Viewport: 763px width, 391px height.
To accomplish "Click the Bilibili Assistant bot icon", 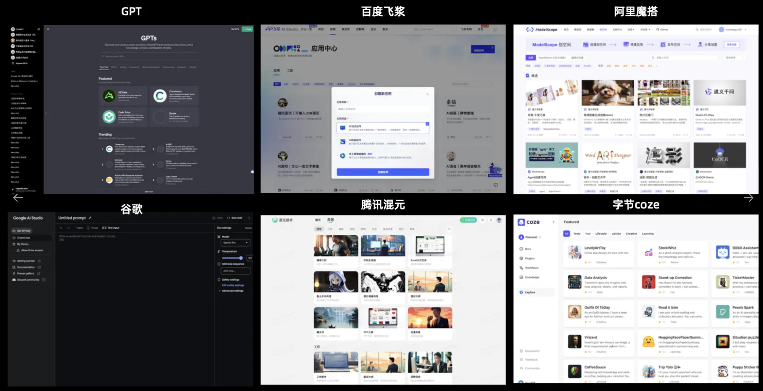I will point(723,253).
